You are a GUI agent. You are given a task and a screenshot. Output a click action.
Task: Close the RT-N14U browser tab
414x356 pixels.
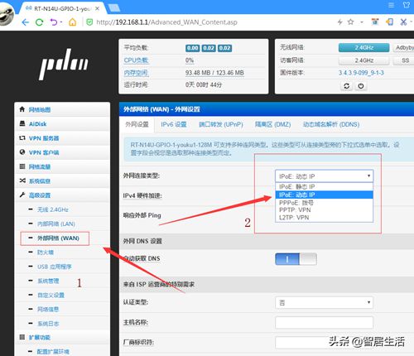click(97, 8)
